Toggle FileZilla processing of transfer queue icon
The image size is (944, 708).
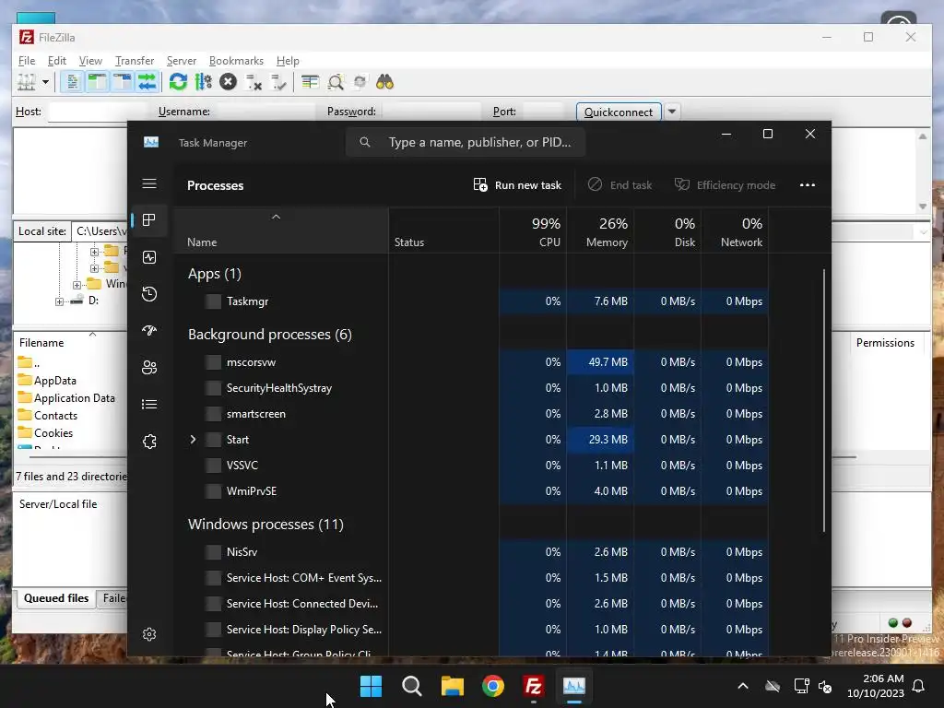pos(204,82)
